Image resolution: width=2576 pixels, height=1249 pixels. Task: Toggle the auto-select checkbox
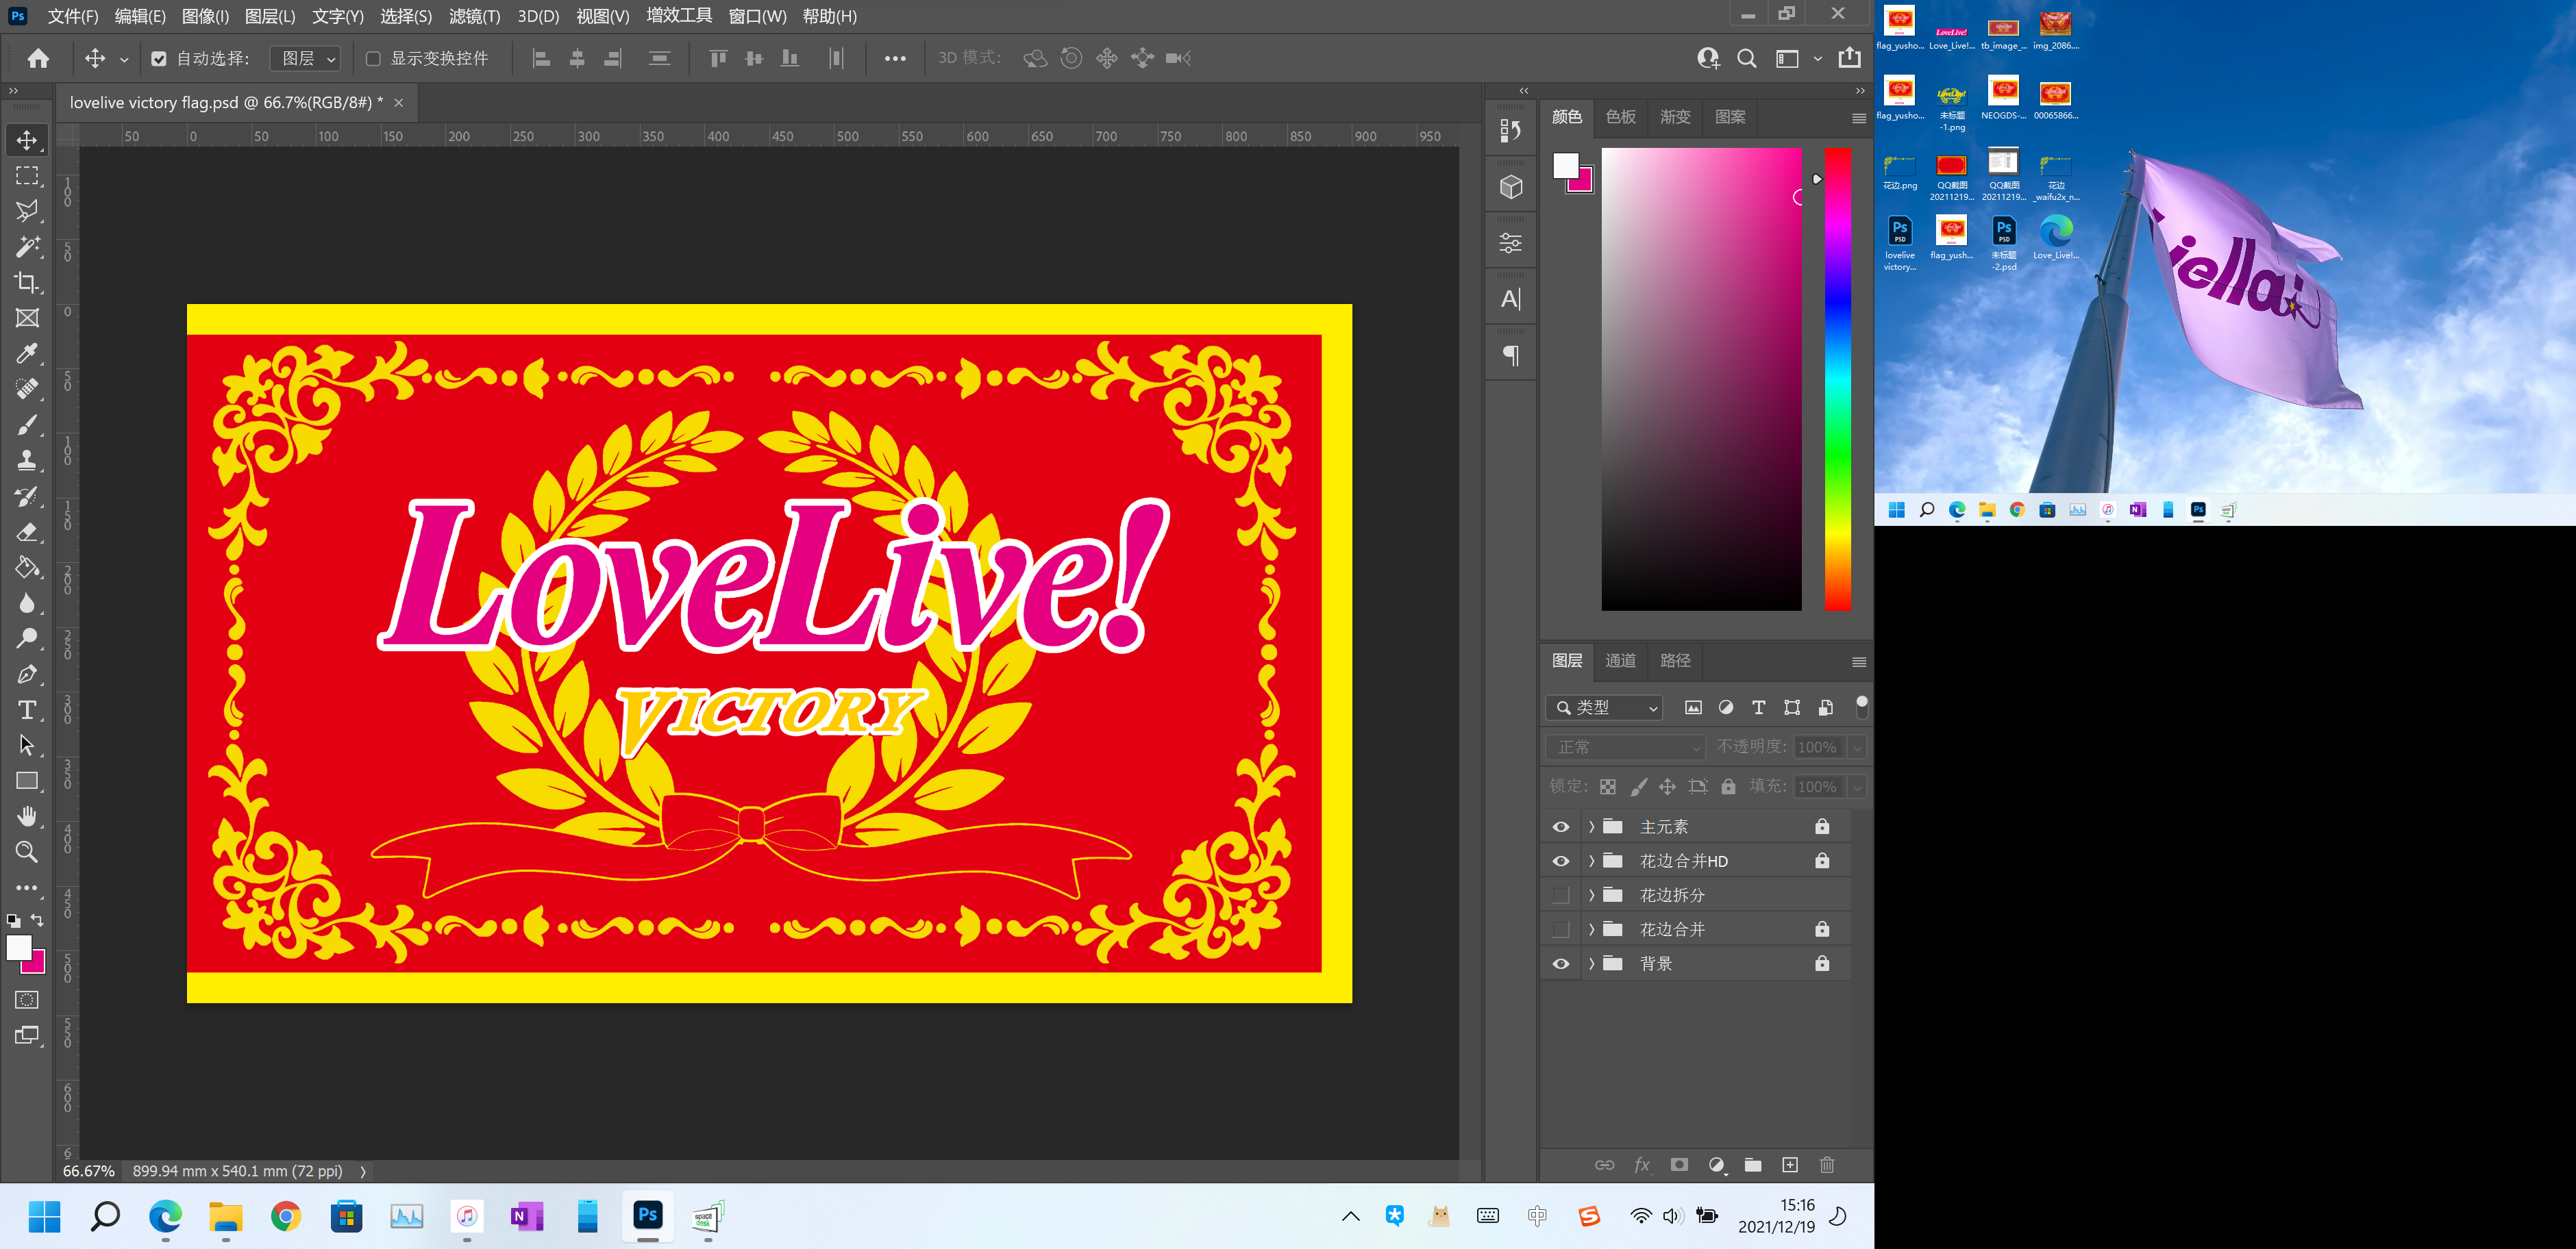click(x=158, y=59)
